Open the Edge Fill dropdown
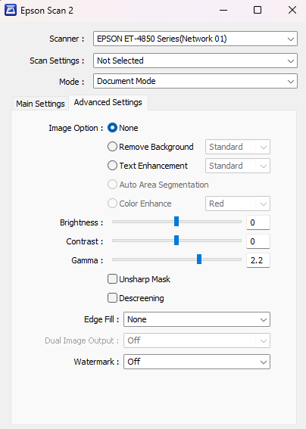Screen dimensions: 306x429 pos(197,319)
